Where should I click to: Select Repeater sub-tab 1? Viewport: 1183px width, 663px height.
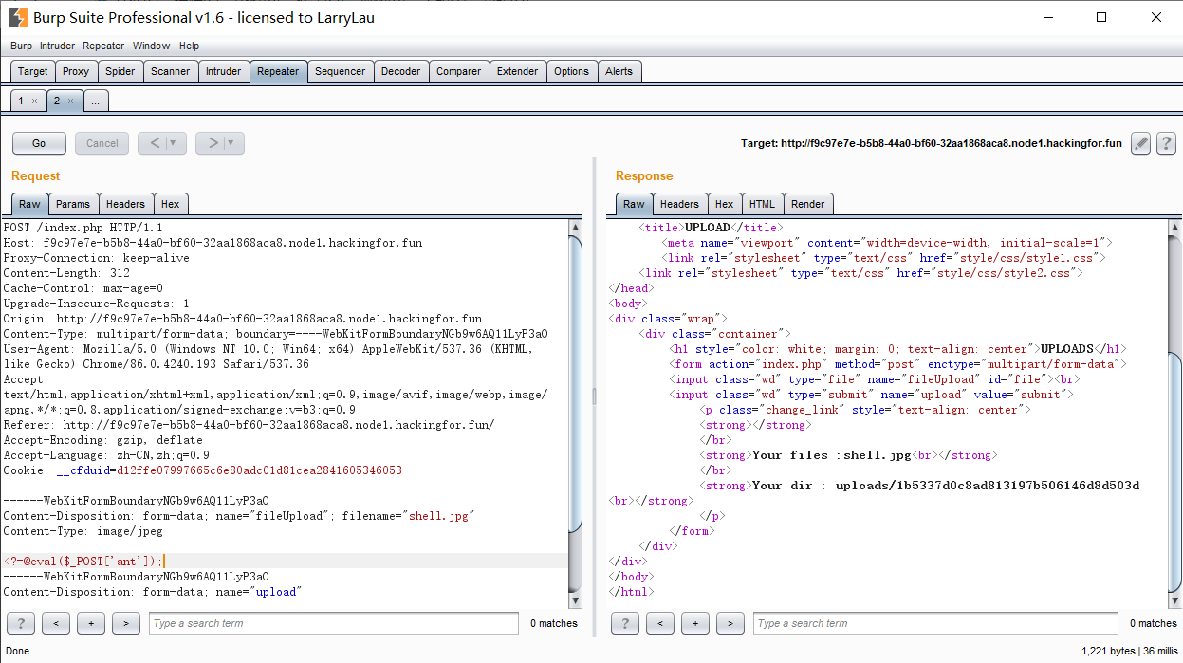click(21, 101)
